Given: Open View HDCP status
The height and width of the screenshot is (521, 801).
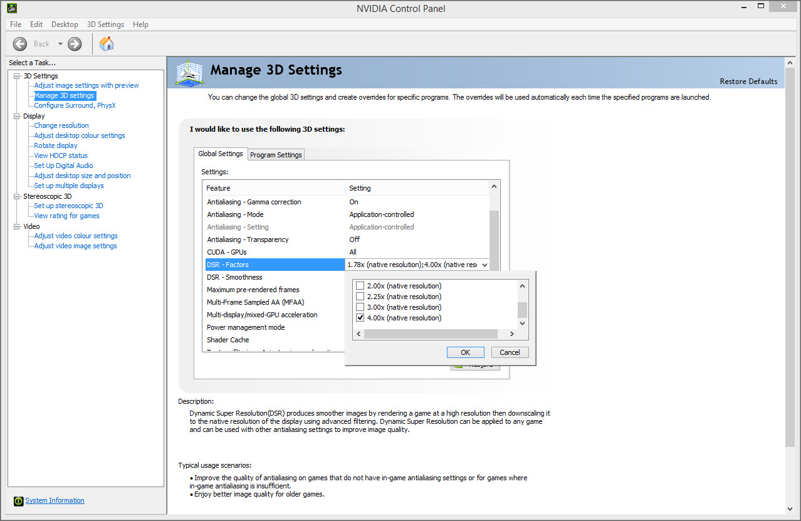Looking at the screenshot, I should (x=61, y=155).
